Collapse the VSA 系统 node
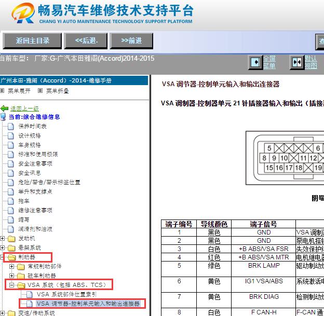Viewport: 324px width, 316px height. [x=12, y=285]
